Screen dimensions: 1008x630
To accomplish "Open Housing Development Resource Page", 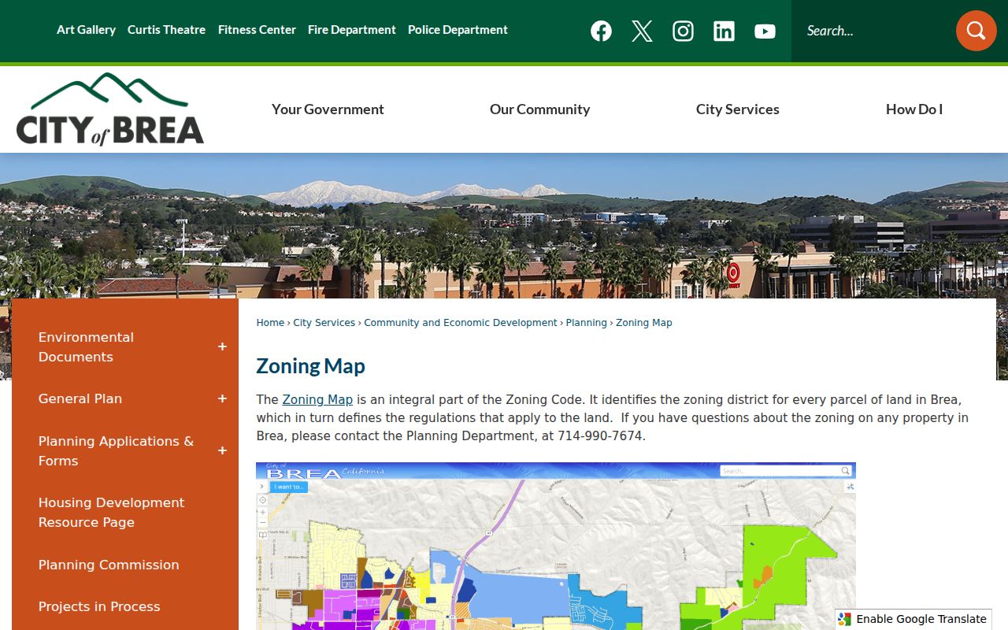I will pyautogui.click(x=111, y=512).
